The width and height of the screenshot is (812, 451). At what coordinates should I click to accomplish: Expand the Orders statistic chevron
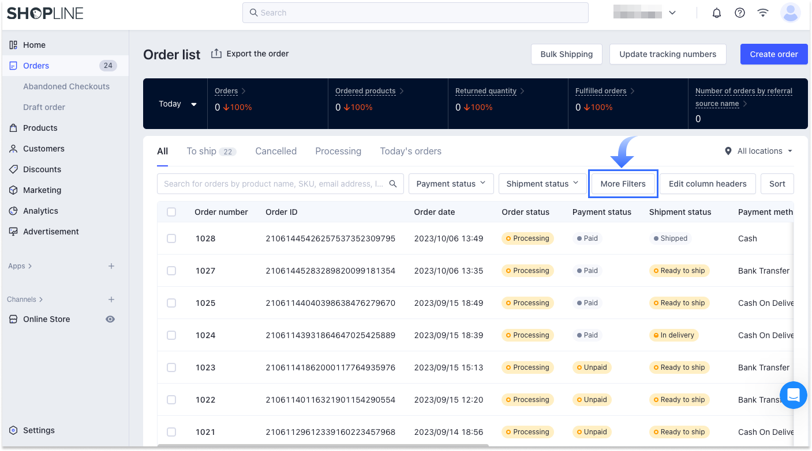click(x=244, y=91)
